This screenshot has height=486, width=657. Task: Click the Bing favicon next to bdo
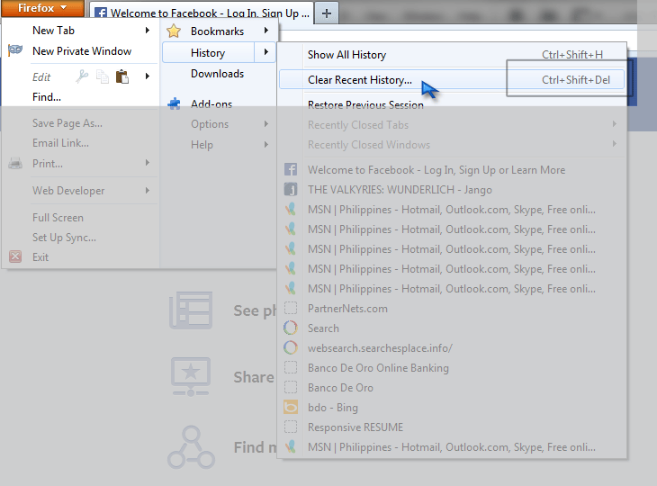pyautogui.click(x=291, y=407)
